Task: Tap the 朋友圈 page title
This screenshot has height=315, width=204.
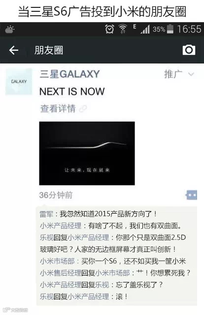Action: coord(49,50)
